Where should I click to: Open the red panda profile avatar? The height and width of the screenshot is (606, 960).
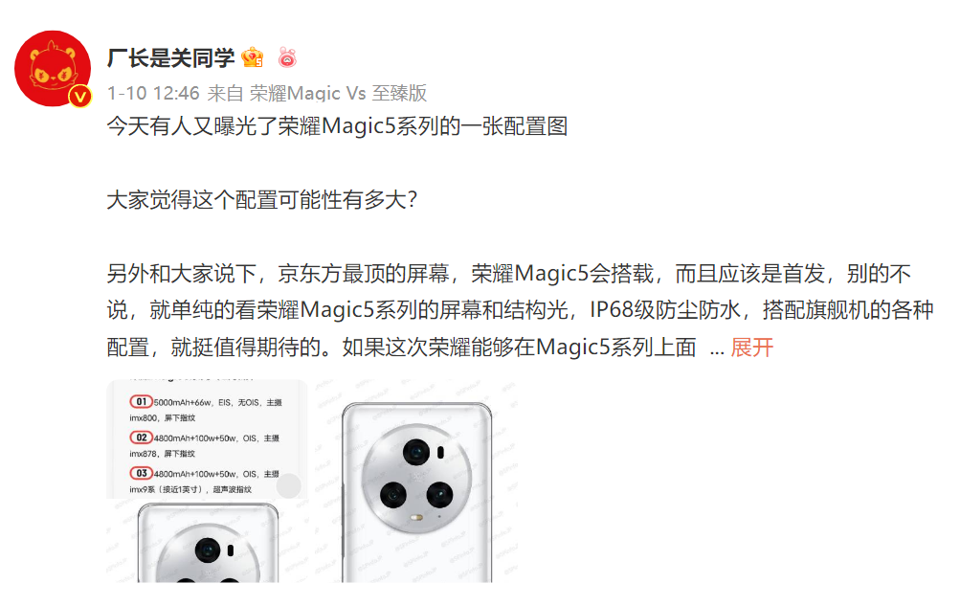[x=53, y=69]
